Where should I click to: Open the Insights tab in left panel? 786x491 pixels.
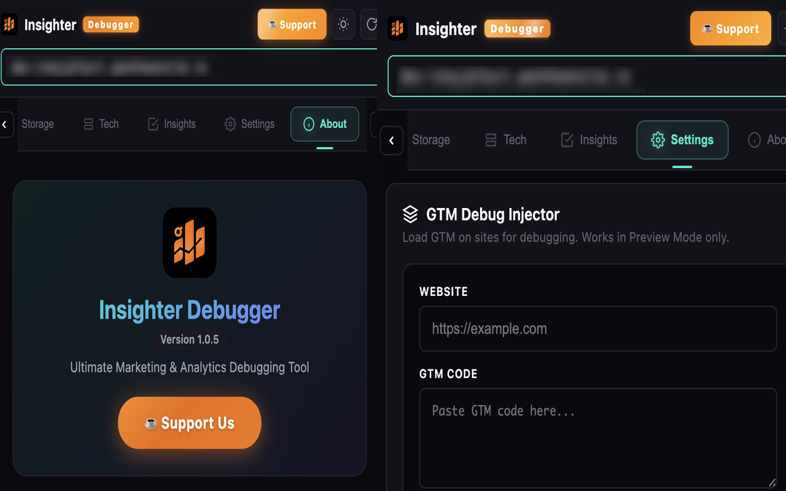(172, 124)
